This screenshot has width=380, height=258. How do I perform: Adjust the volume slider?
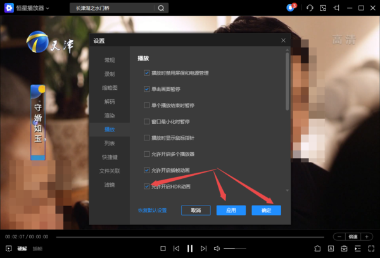(234, 249)
